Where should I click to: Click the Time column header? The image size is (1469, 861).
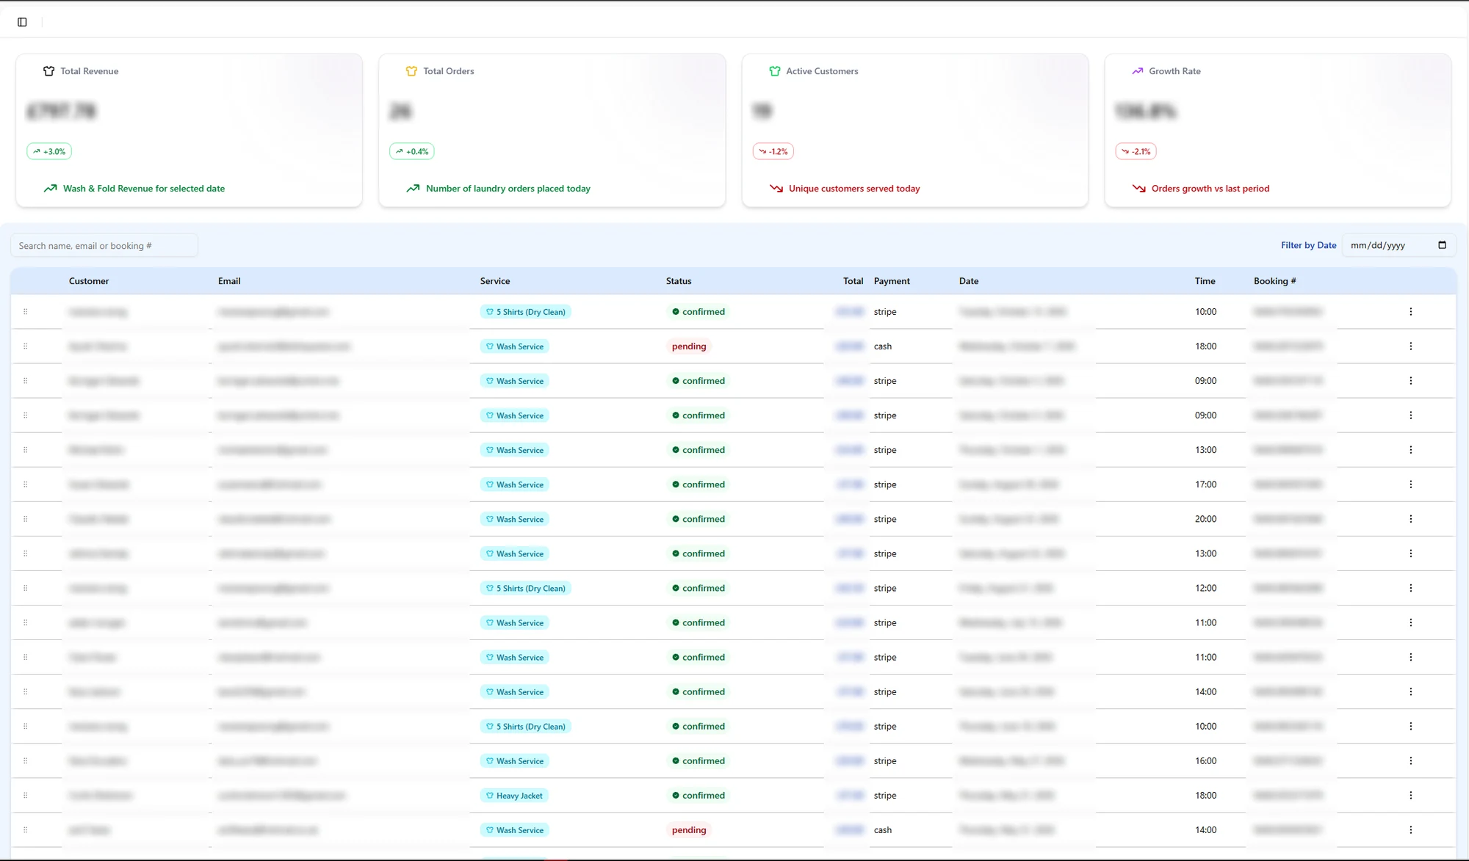pyautogui.click(x=1205, y=281)
